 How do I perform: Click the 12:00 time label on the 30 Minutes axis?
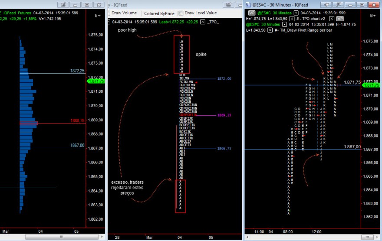pyautogui.click(x=316, y=232)
